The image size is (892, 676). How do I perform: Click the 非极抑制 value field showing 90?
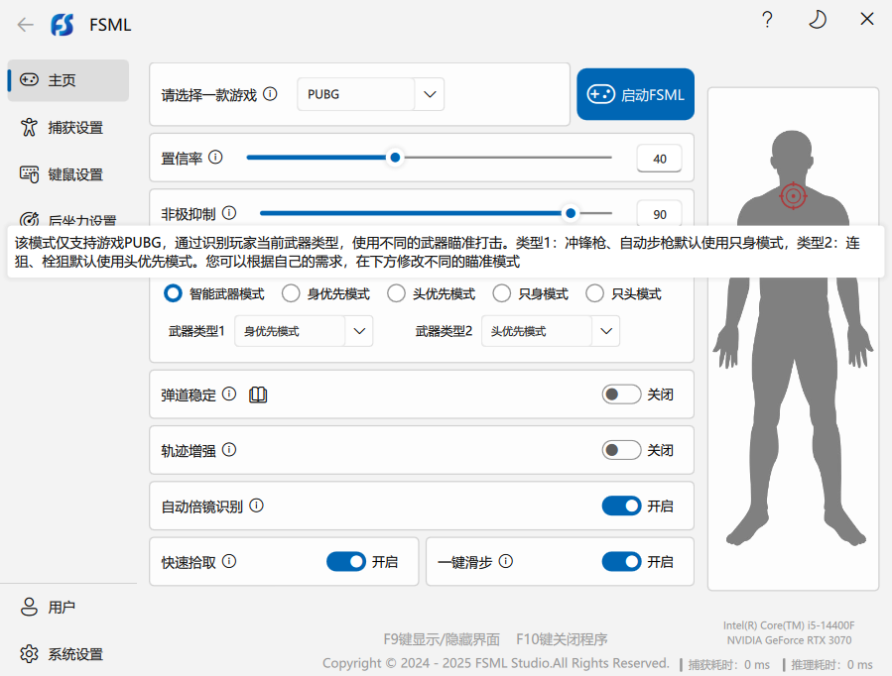659,214
